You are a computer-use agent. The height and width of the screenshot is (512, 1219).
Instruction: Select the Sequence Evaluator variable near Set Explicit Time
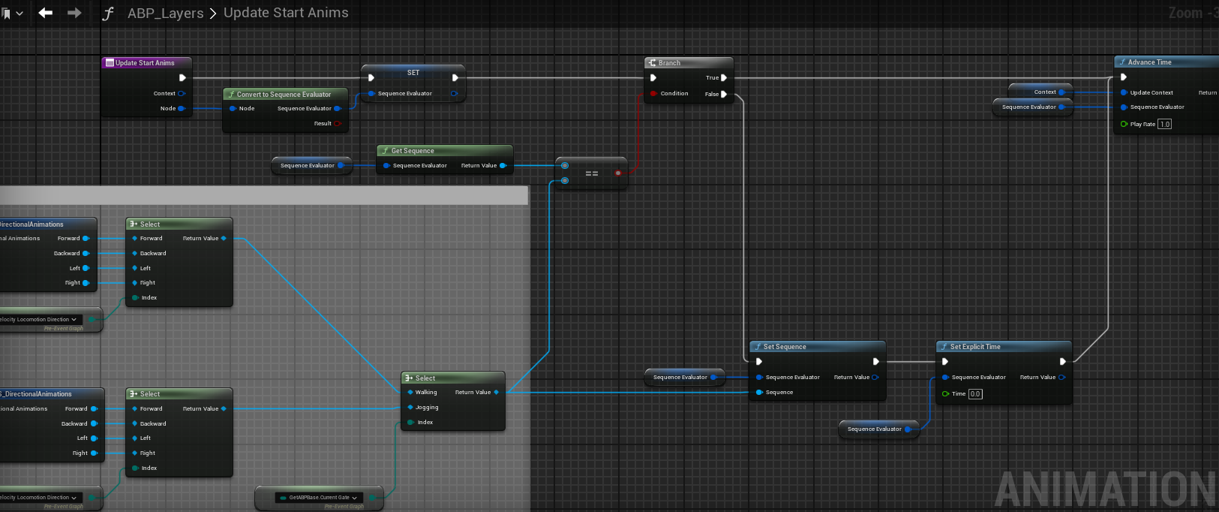click(878, 429)
